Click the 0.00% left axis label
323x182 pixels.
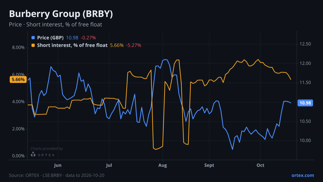18,156
